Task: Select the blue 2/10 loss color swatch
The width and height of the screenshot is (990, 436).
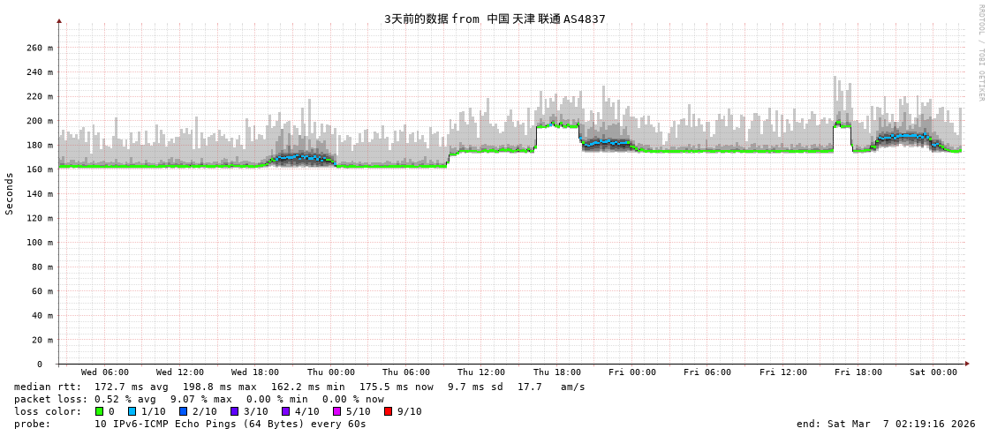Action: pyautogui.click(x=183, y=411)
